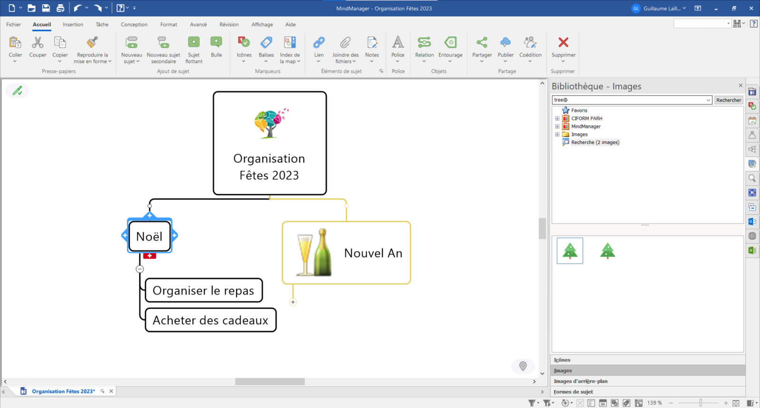Screen dimensions: 760x408
Task: Open the image search field dropdown
Action: pos(708,100)
